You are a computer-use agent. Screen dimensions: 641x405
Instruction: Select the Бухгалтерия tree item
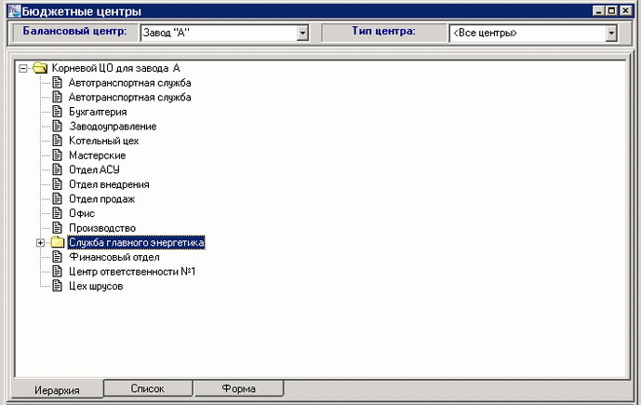click(98, 112)
